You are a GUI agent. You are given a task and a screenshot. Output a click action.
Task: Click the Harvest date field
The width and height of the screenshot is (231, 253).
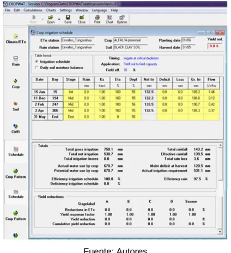coord(189,47)
